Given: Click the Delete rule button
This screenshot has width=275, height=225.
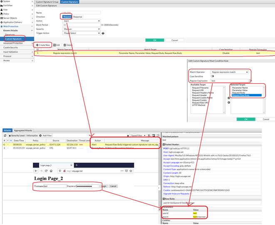Looking at the screenshot, I should click(x=68, y=45).
